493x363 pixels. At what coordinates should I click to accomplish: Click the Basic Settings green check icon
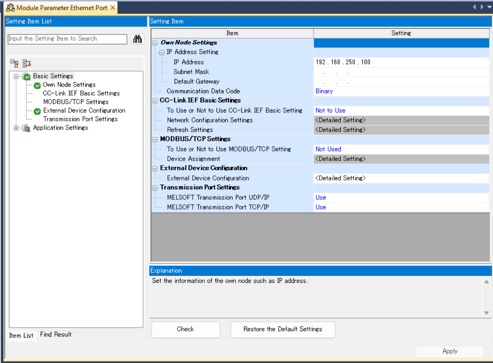pos(27,77)
